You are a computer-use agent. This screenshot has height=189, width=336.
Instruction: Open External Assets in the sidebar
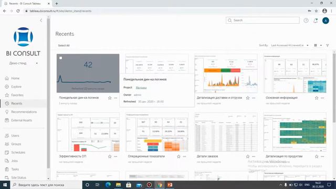click(x=22, y=120)
